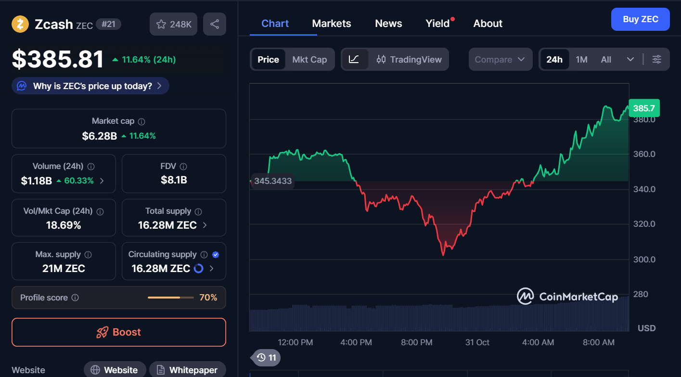Click the share icon next to watchlist
The width and height of the screenshot is (681, 377).
click(x=215, y=24)
